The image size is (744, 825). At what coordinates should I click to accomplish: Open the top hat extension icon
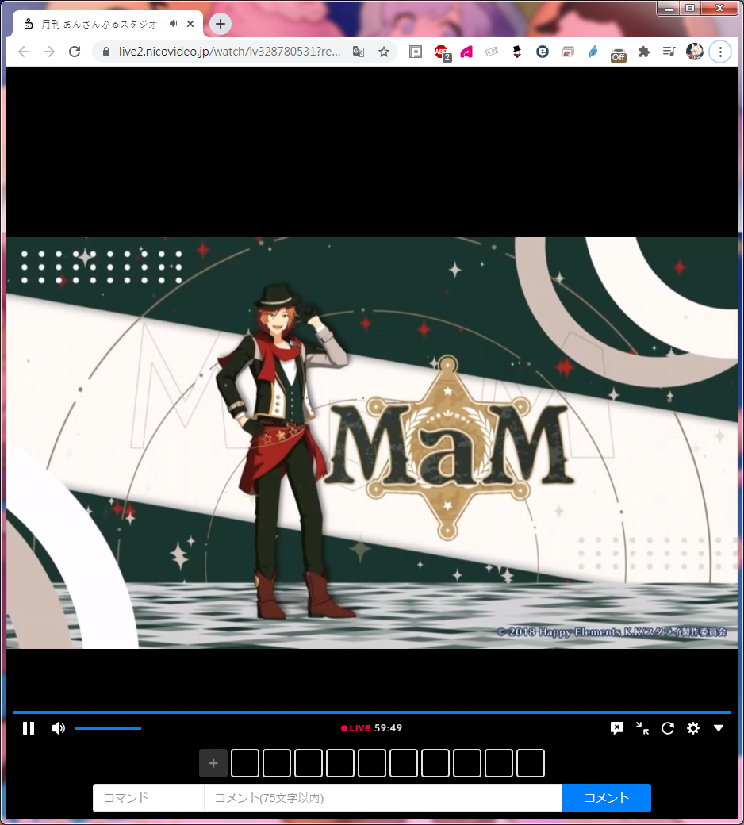pyautogui.click(x=516, y=52)
